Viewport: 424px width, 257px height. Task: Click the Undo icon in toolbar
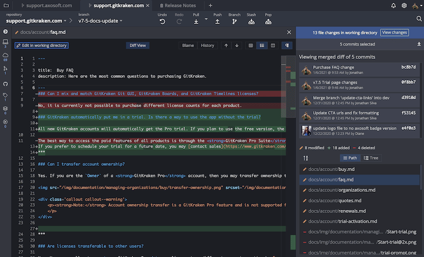pos(162,22)
